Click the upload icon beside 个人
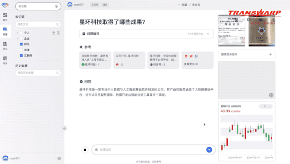The height and width of the screenshot is (164, 290). coord(54,33)
